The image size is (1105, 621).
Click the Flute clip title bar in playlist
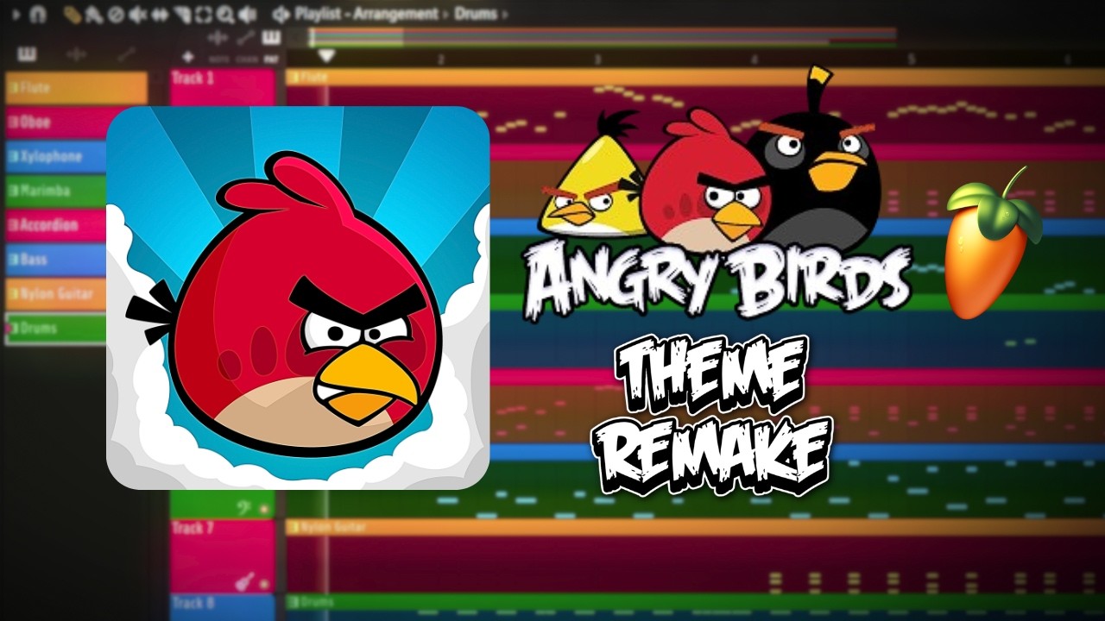[695, 77]
